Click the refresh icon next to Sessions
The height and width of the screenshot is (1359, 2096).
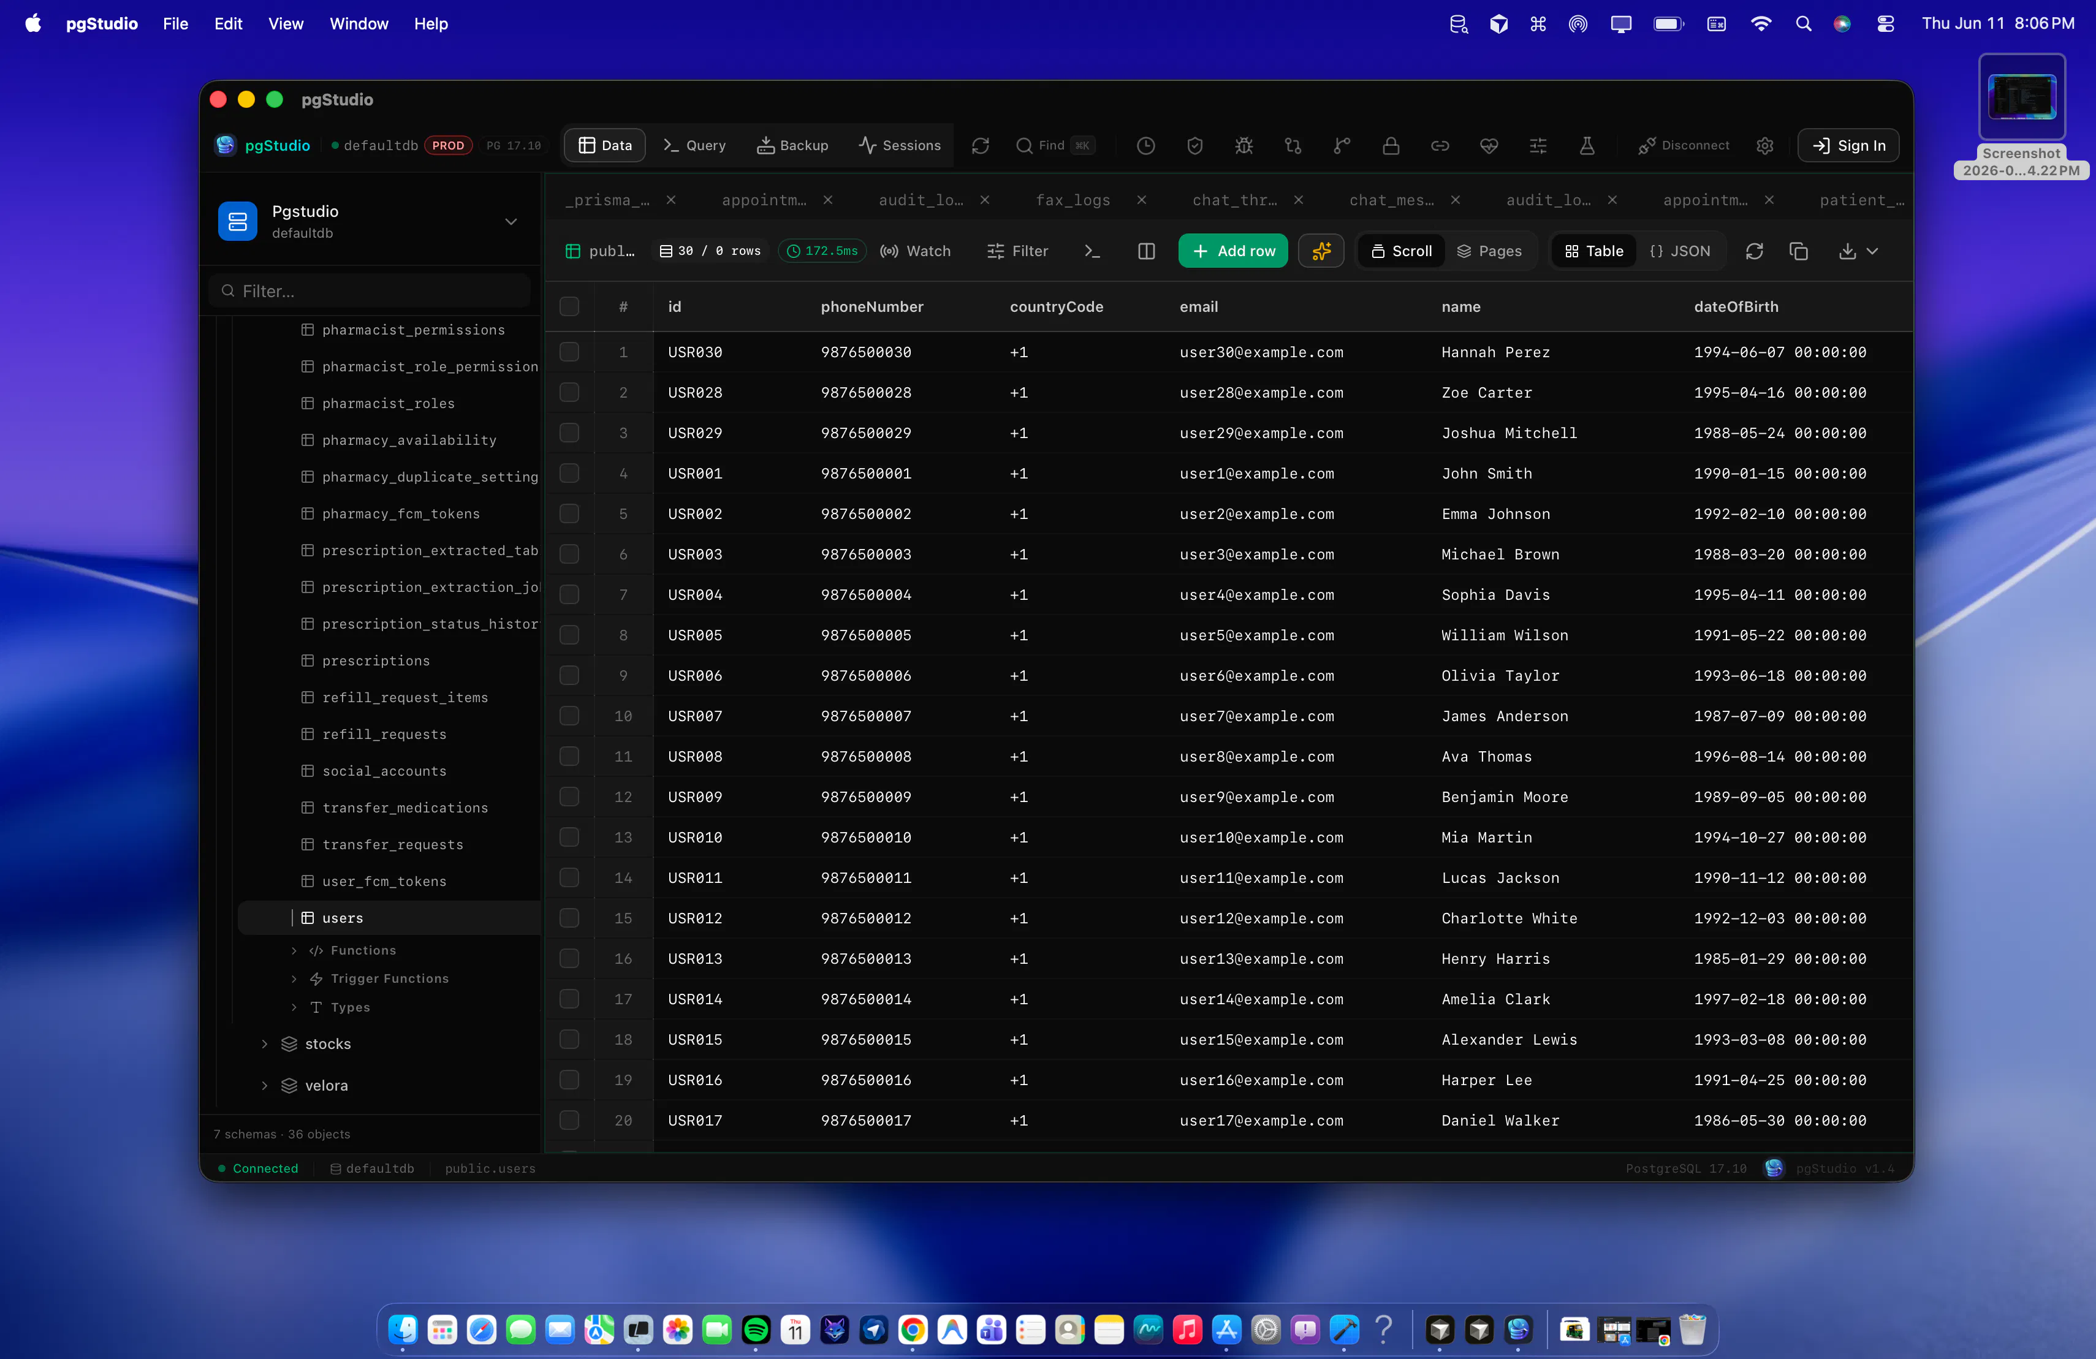coord(980,145)
